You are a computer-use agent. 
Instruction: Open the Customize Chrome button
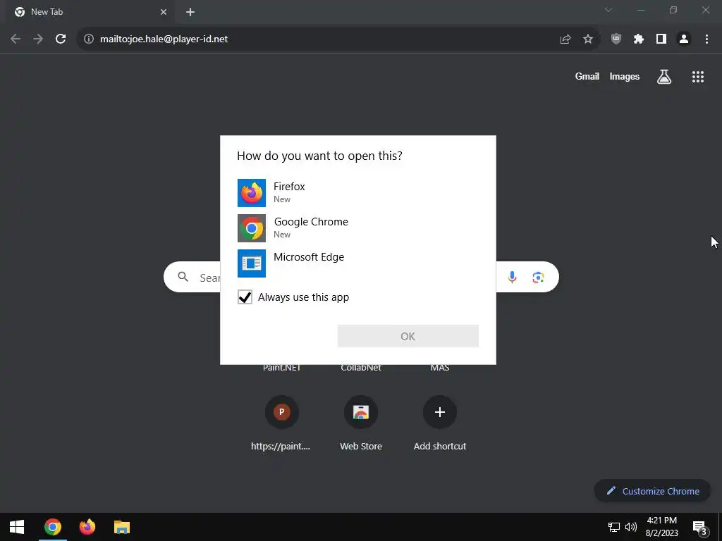pyautogui.click(x=652, y=491)
